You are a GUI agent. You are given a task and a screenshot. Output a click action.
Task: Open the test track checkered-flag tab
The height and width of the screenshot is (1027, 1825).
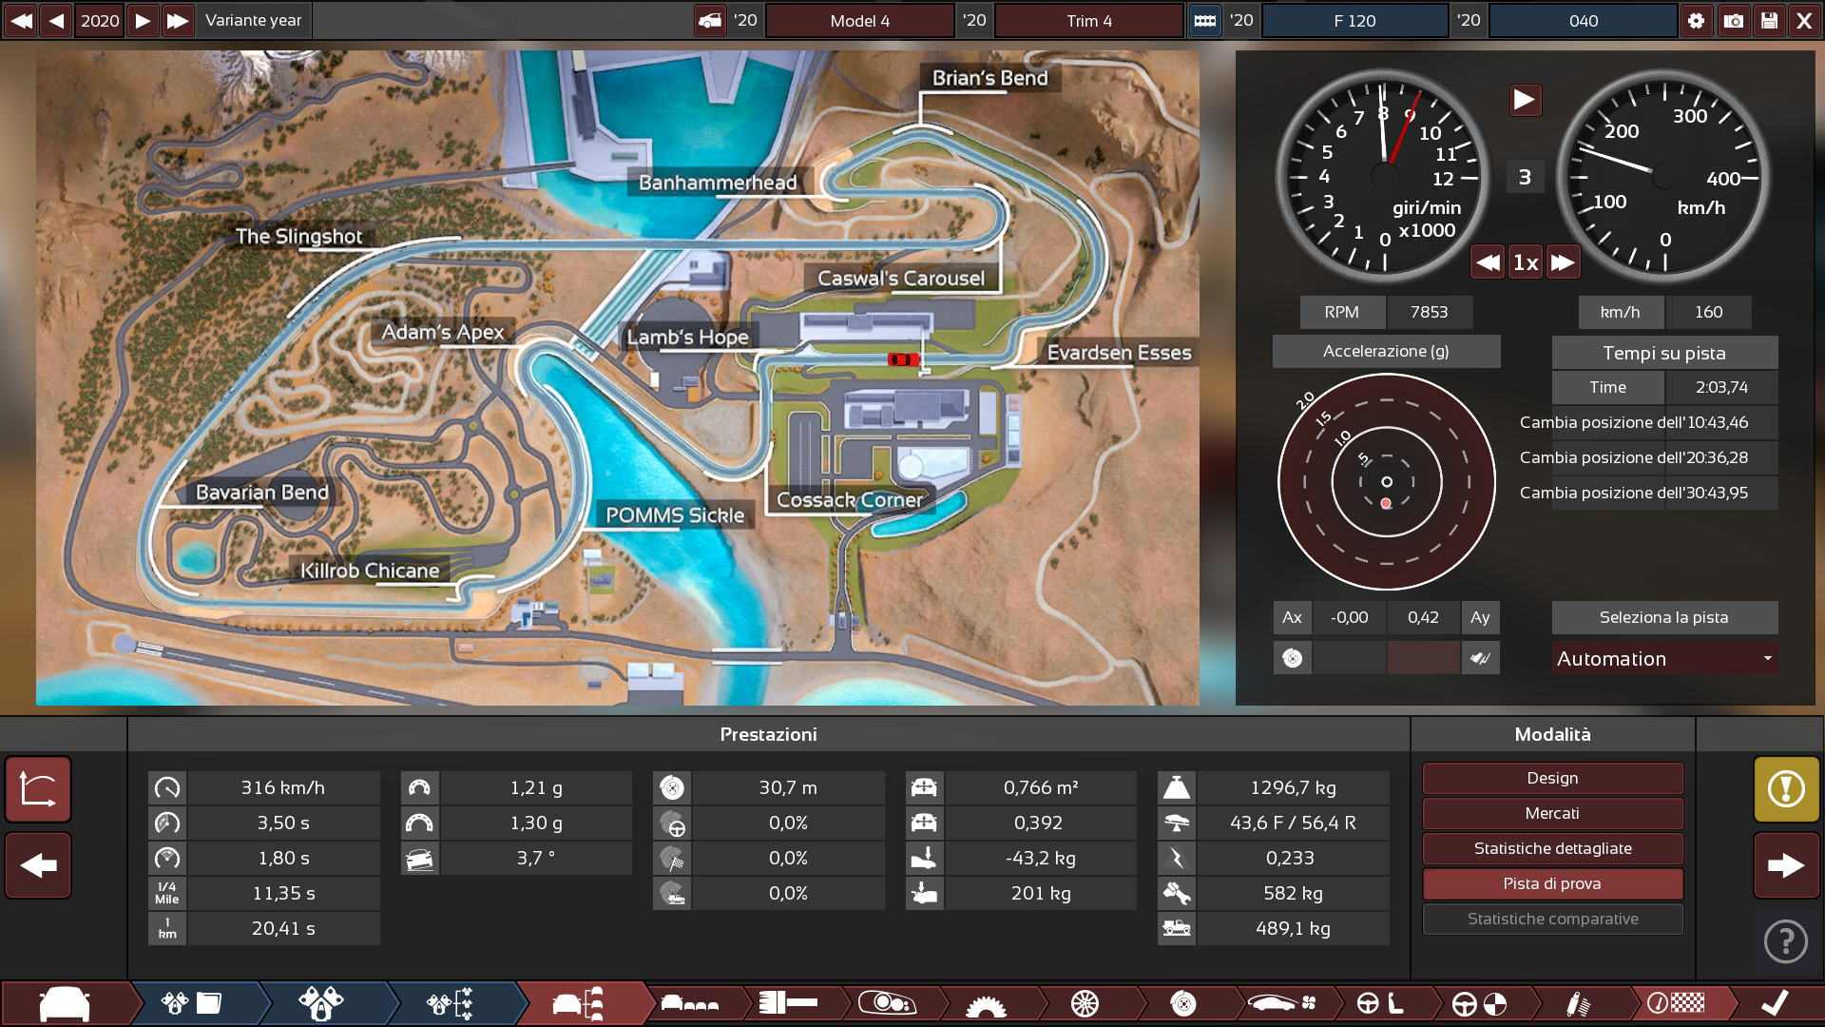pos(1677,1003)
